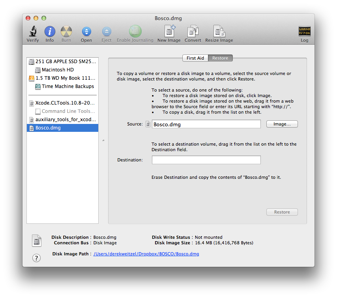Select the Macintosh HD volume

(62, 70)
